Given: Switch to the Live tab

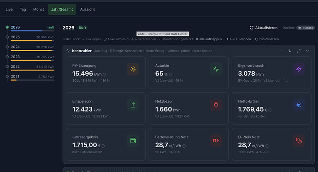Looking at the screenshot, I should tap(9, 9).
